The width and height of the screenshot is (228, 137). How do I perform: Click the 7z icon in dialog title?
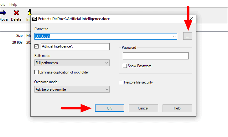pos(34,19)
